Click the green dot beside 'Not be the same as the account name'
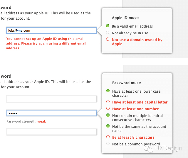Viewport: 188px width, 158px height. (x=108, y=126)
